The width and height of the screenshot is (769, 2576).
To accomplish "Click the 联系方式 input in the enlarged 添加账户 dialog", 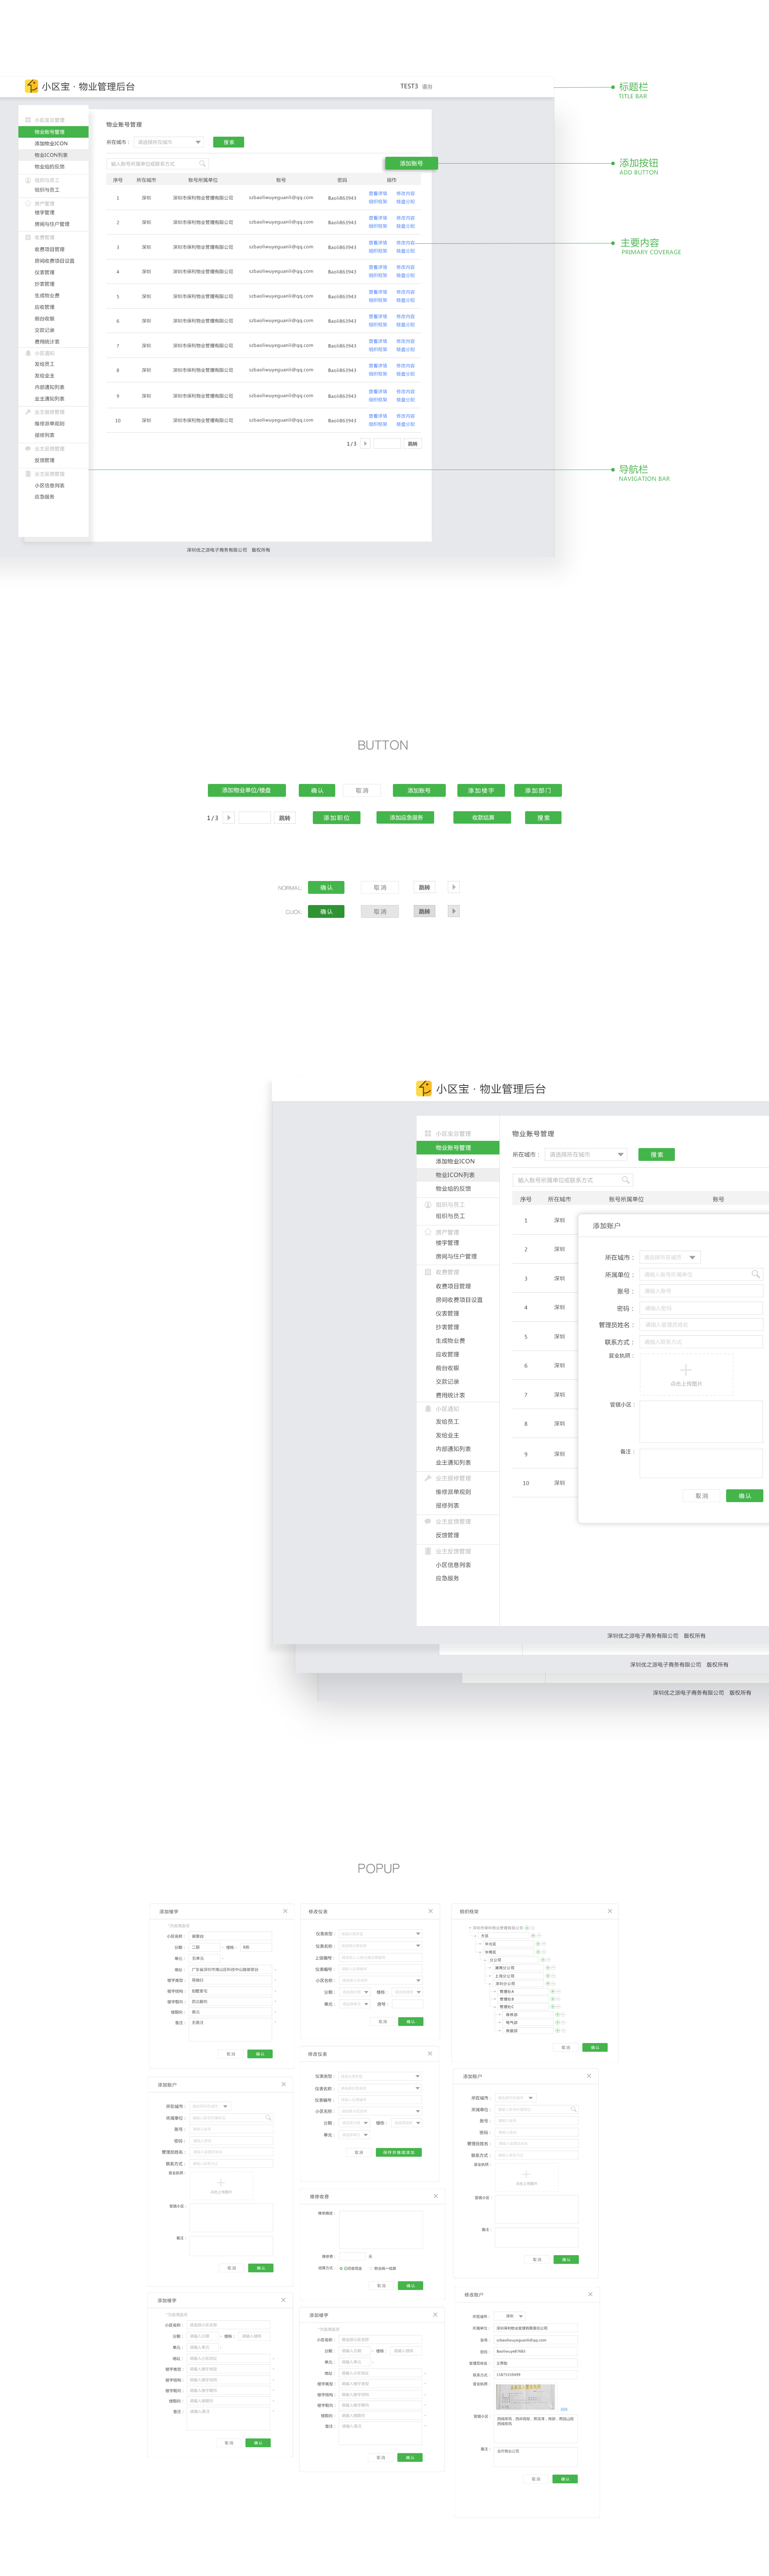I will pyautogui.click(x=701, y=1342).
